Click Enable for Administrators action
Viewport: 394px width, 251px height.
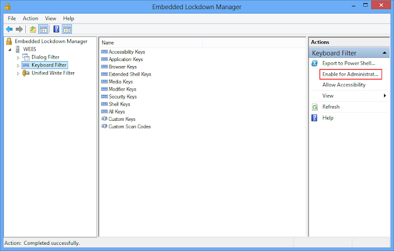tap(350, 74)
